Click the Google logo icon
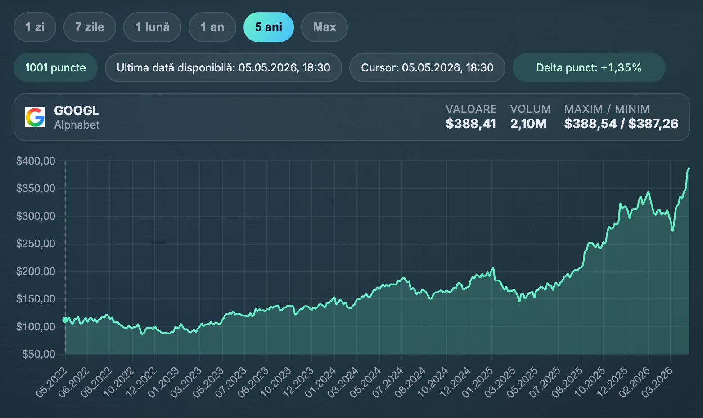 pos(35,117)
